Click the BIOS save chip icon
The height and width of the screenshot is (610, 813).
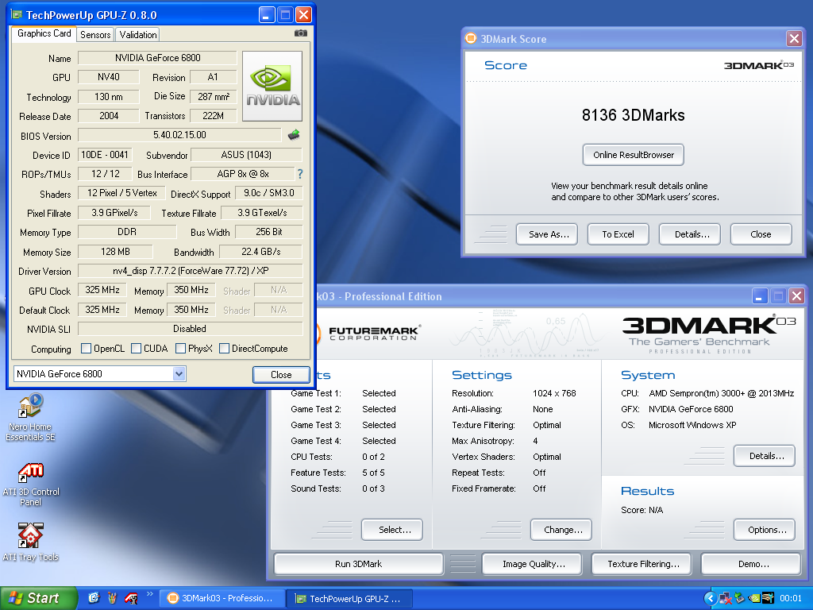pyautogui.click(x=294, y=135)
